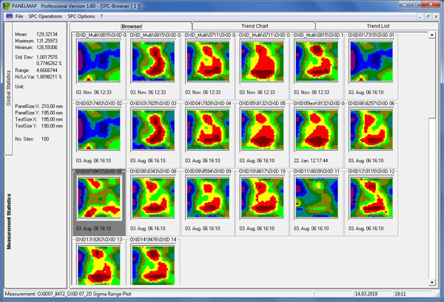The height and width of the screenshot is (302, 444).
Task: Restore the inner SPC-Browser child window
Action: 428,16
